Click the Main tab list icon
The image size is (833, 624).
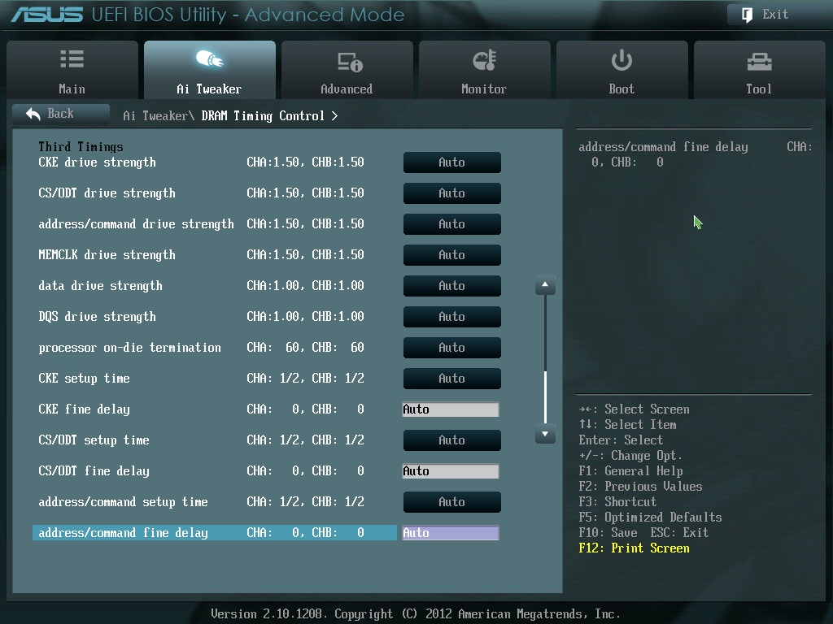72,58
